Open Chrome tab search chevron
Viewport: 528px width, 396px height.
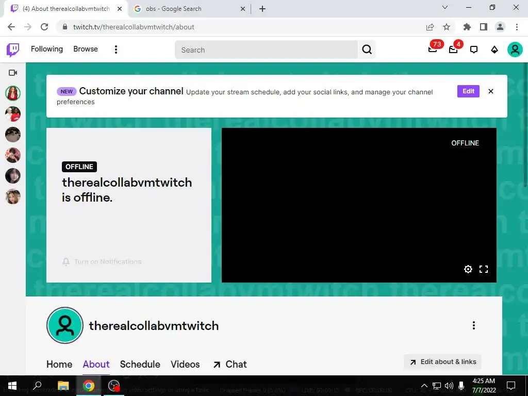[445, 7]
